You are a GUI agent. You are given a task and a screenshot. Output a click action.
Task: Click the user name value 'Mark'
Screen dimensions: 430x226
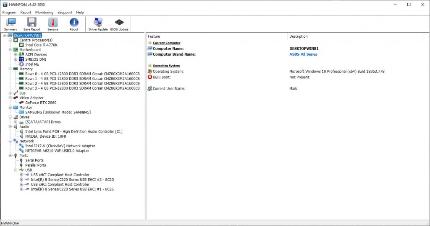tap(293, 89)
